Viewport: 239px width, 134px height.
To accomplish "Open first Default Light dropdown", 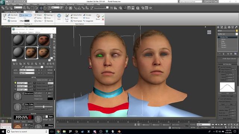I will click(x=22, y=83).
